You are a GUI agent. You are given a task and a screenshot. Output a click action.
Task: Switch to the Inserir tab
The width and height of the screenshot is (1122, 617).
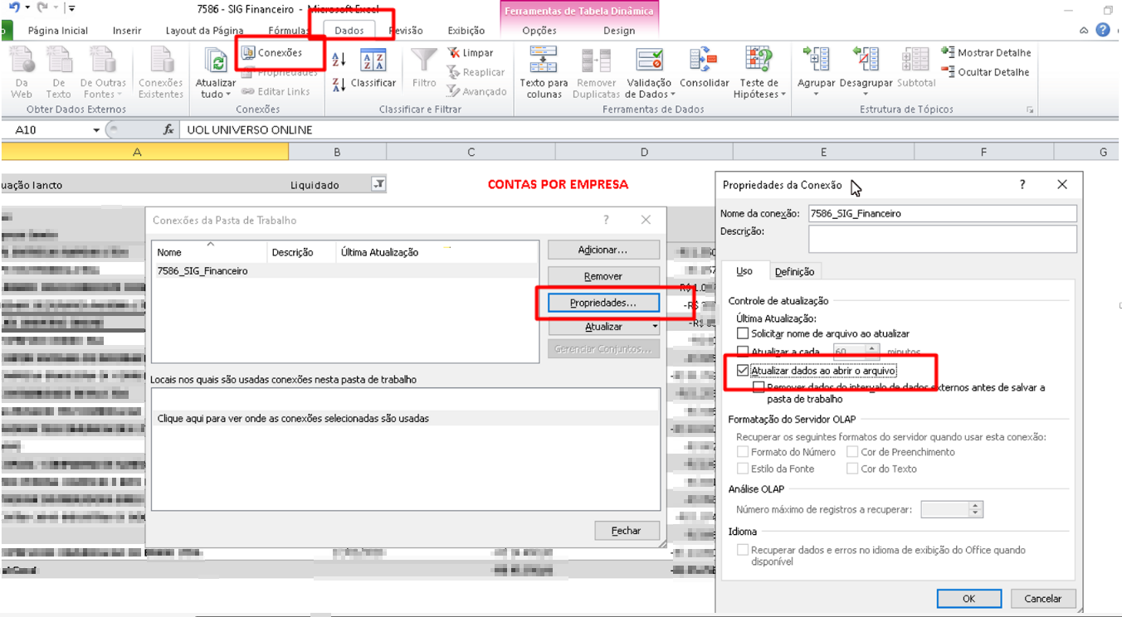point(127,31)
